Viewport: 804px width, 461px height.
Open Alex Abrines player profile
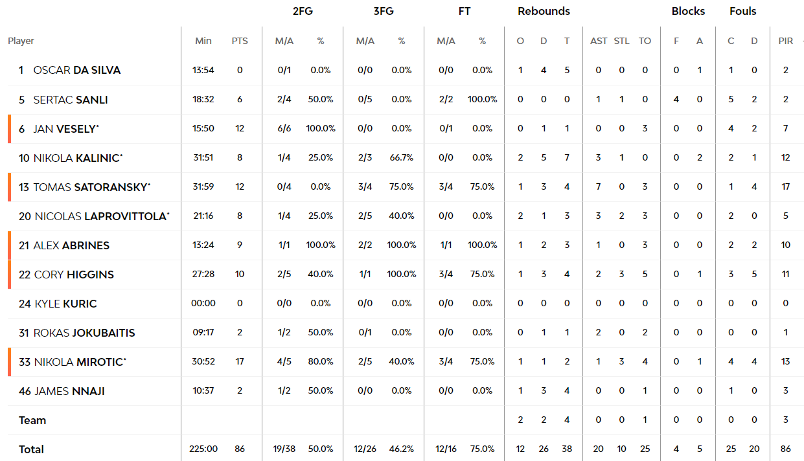point(72,245)
